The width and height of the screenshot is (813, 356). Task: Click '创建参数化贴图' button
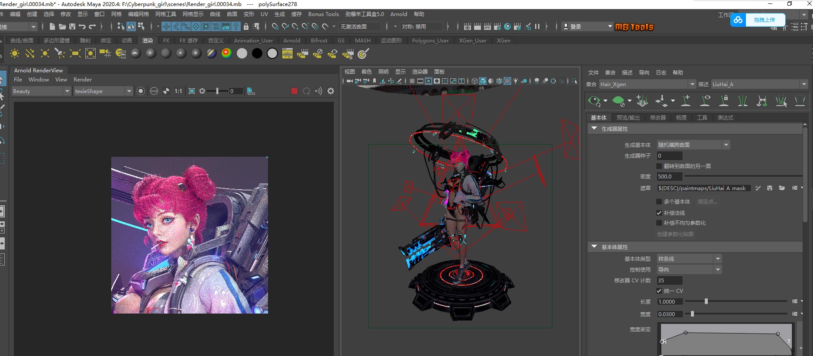point(675,234)
